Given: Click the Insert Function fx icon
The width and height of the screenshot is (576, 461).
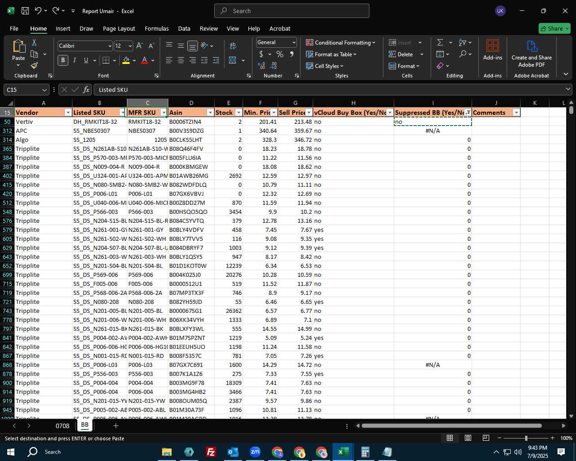Looking at the screenshot, I should pyautogui.click(x=86, y=90).
